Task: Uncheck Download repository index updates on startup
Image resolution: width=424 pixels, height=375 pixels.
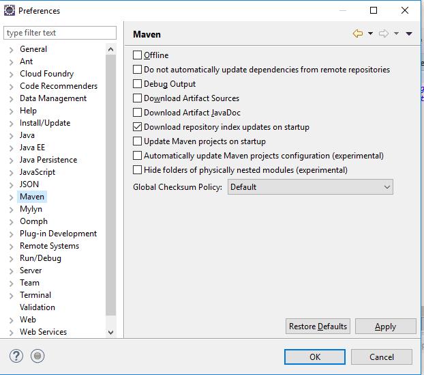Action: pos(137,127)
